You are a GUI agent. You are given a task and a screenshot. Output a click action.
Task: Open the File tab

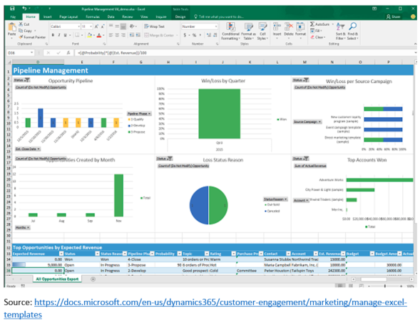13,16
